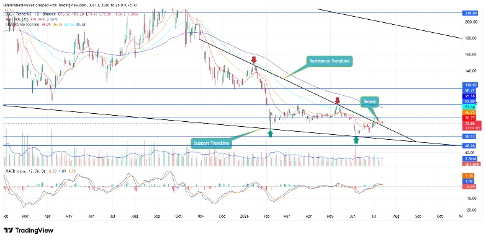The width and height of the screenshot is (486, 240).
Task: Click the red down arrow above May peak
Action: pyautogui.click(x=338, y=100)
